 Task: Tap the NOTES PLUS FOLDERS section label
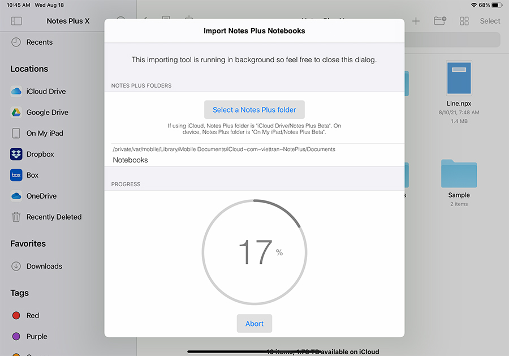point(141,86)
